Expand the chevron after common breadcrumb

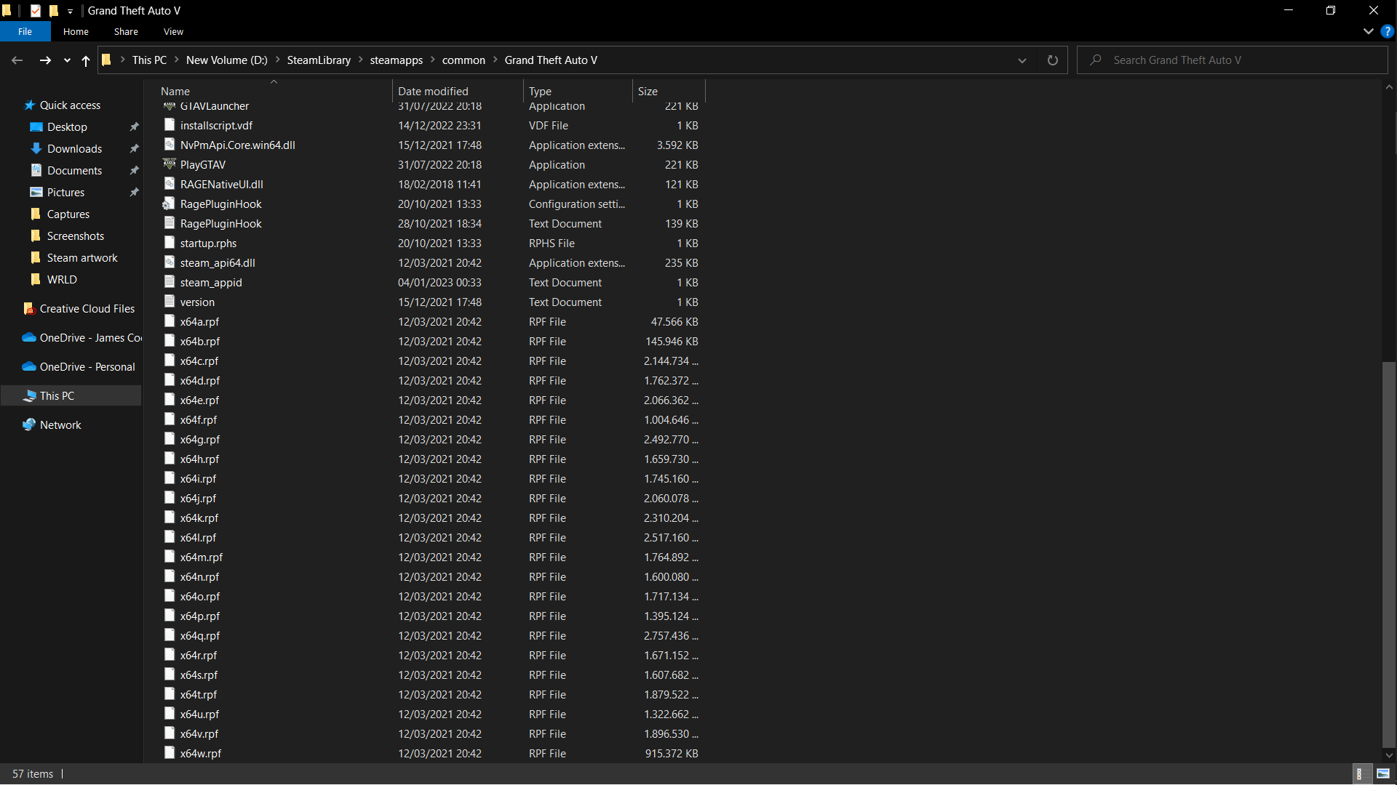(495, 60)
